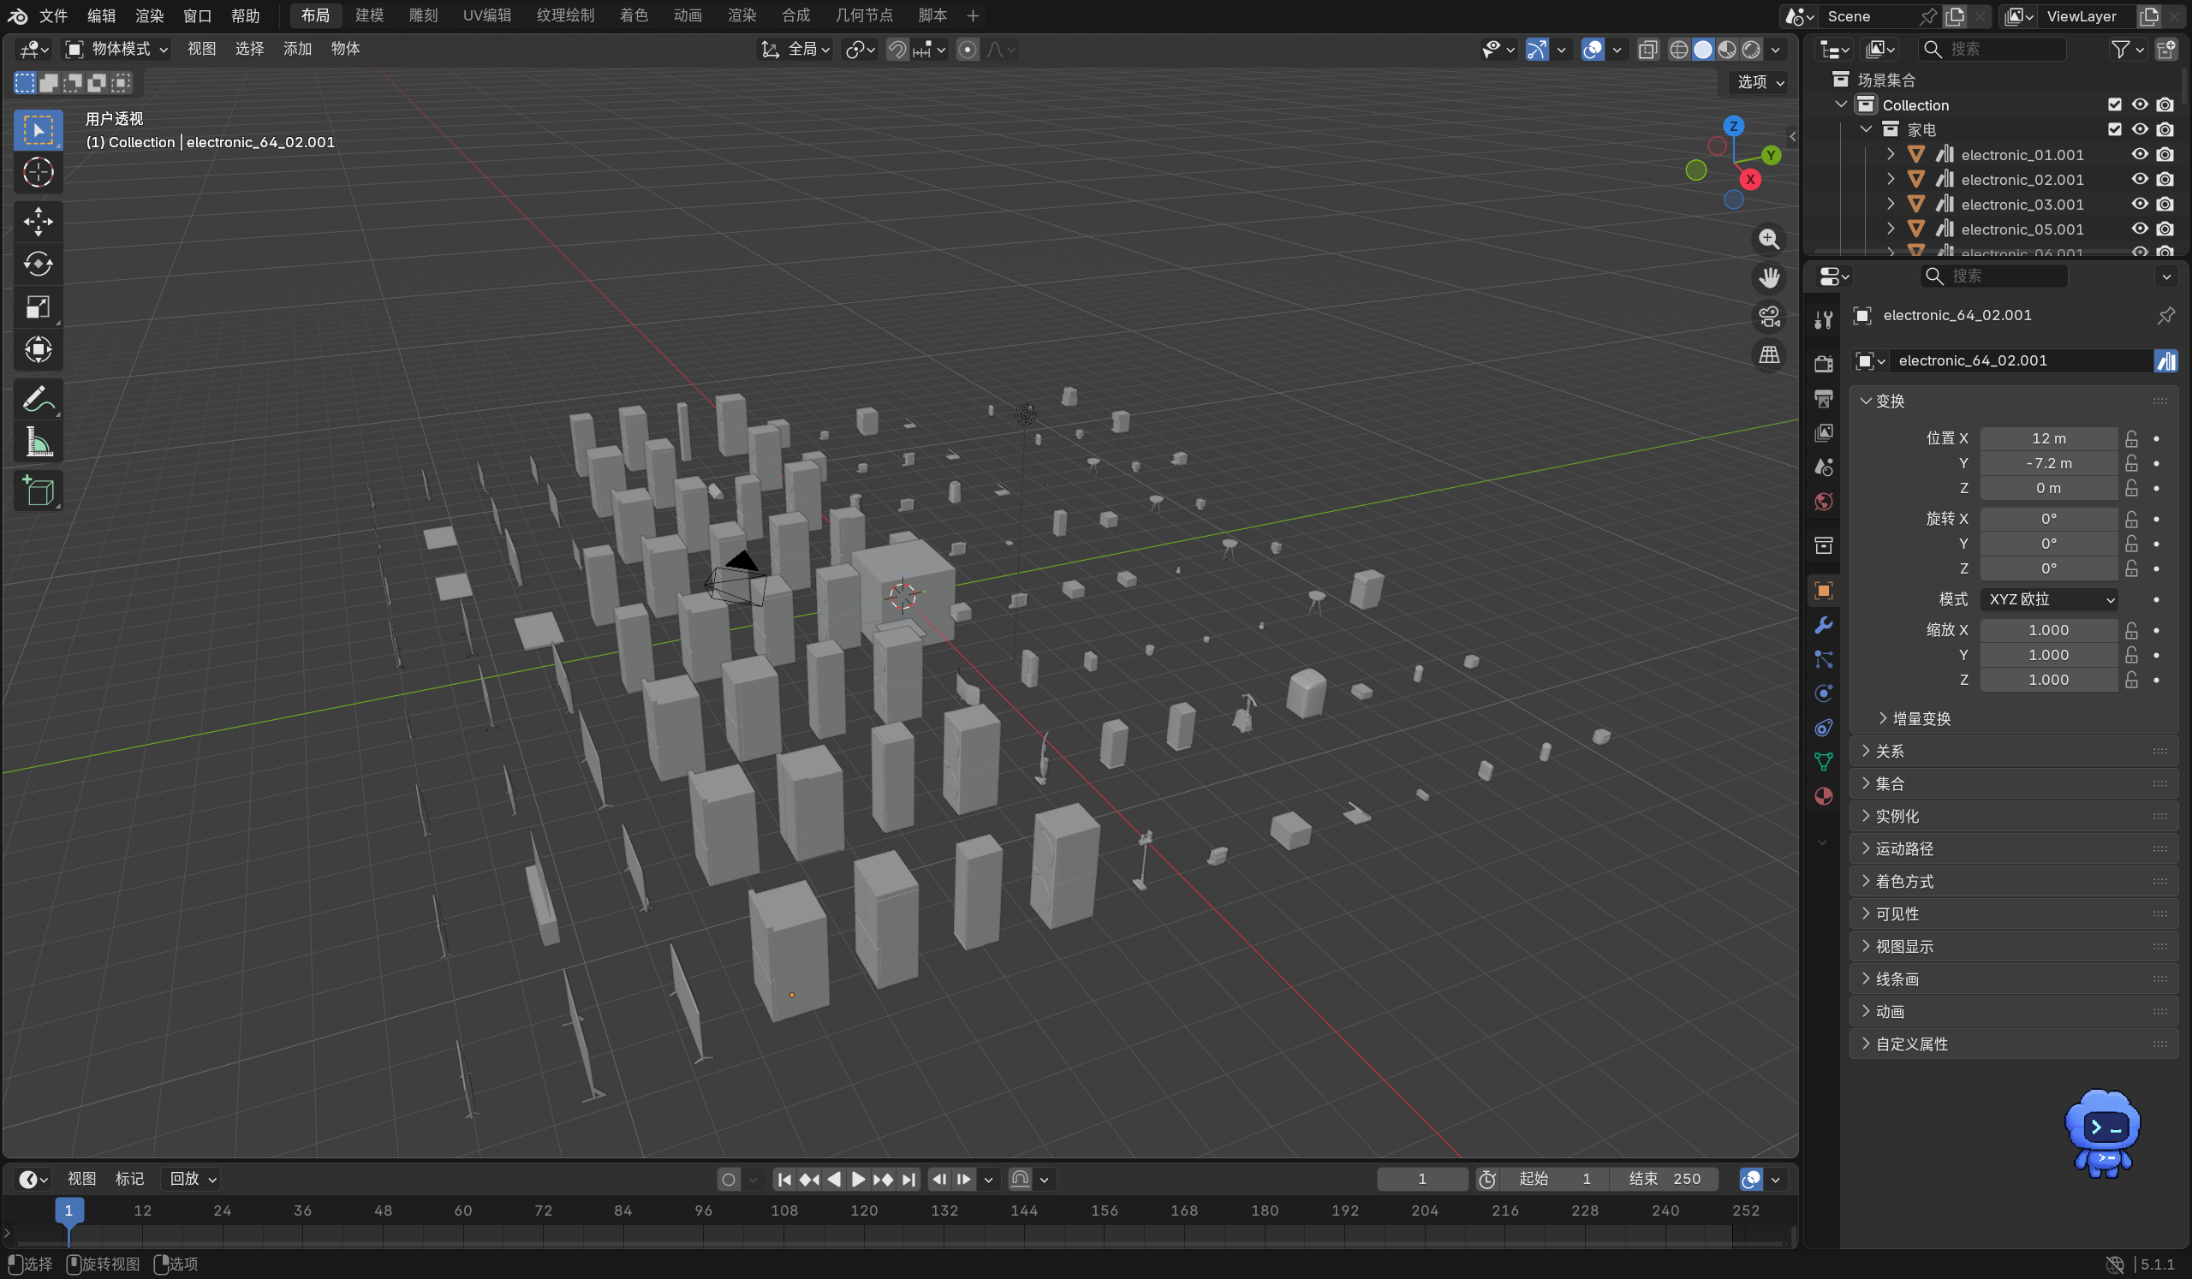Open the Output properties tab
The height and width of the screenshot is (1279, 2192).
[x=1823, y=398]
